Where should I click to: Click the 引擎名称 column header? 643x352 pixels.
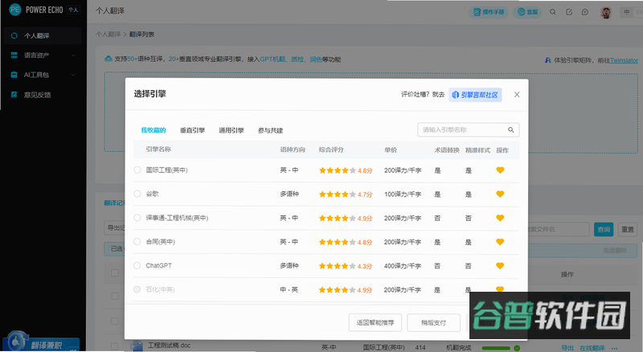click(x=158, y=149)
